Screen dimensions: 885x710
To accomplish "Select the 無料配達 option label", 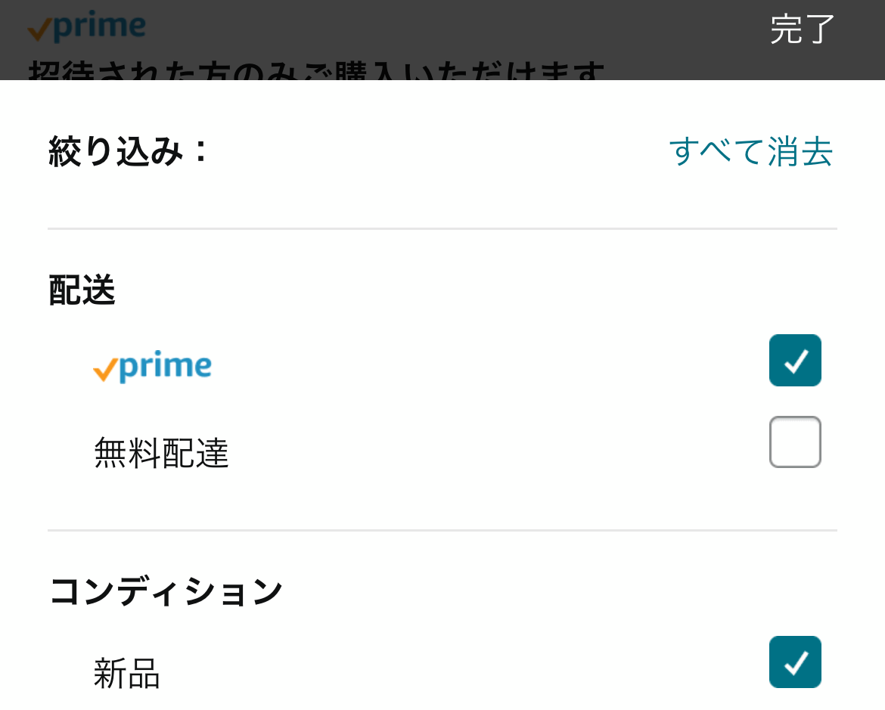I will (161, 454).
